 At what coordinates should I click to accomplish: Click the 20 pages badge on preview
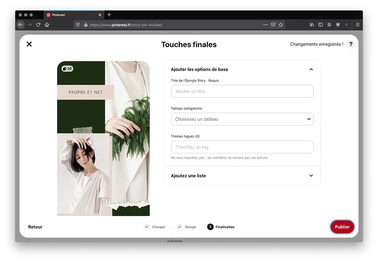[67, 69]
